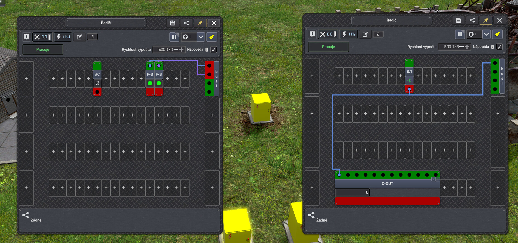Open the info icon in left controller toolbar

(x=27, y=37)
